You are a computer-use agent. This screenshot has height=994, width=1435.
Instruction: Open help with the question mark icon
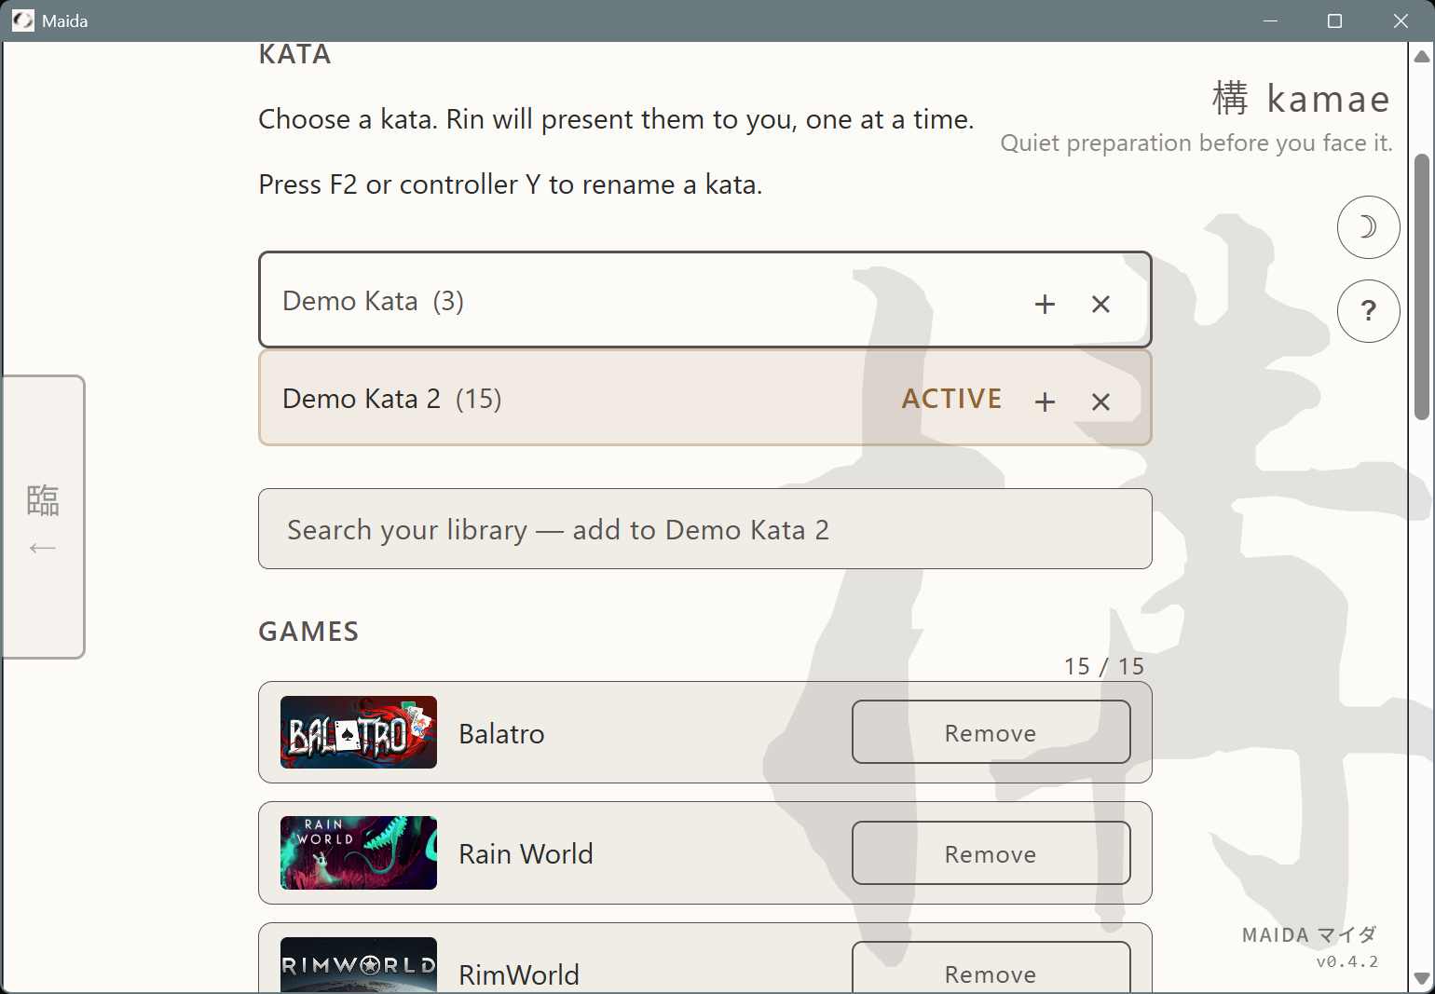[1368, 310]
